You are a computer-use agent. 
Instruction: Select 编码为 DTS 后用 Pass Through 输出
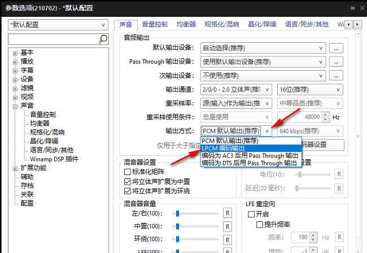pyautogui.click(x=251, y=163)
